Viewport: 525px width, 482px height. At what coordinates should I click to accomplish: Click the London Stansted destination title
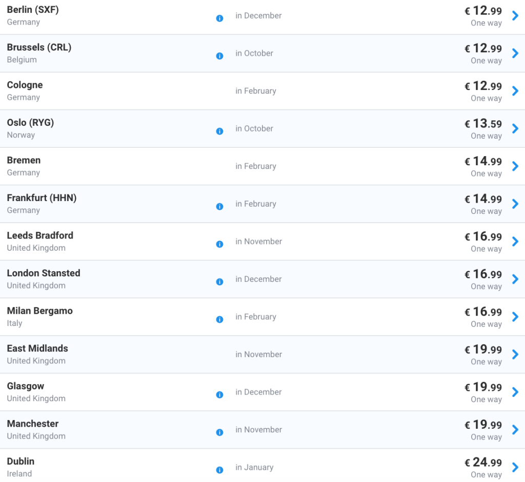point(44,273)
